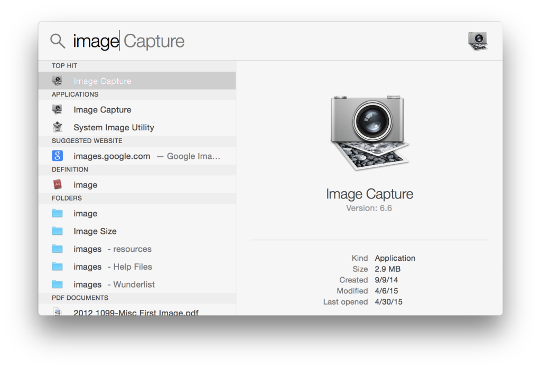Click the folder icon for images Help Files
Image resolution: width=541 pixels, height=370 pixels.
[x=57, y=267]
